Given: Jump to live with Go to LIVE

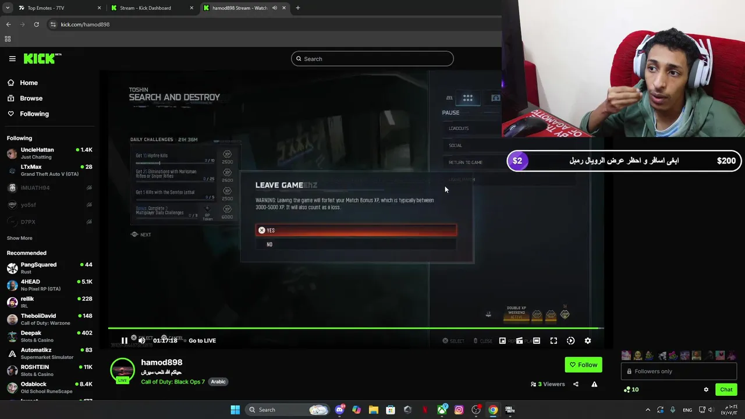Looking at the screenshot, I should [x=202, y=340].
